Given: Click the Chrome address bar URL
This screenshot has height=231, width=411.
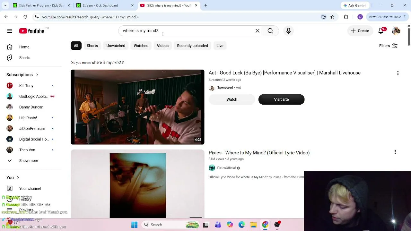Looking at the screenshot, I should [x=90, y=17].
